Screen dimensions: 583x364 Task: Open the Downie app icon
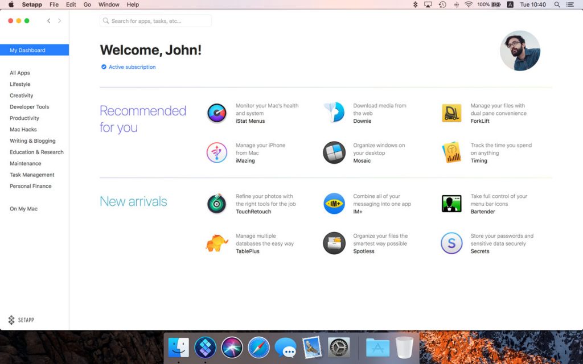[x=334, y=113]
